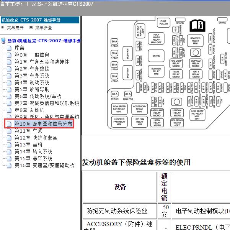Click the page icon next to 第5章
Image resolution: width=230 pixels, height=230 pixels.
pyautogui.click(x=9, y=89)
